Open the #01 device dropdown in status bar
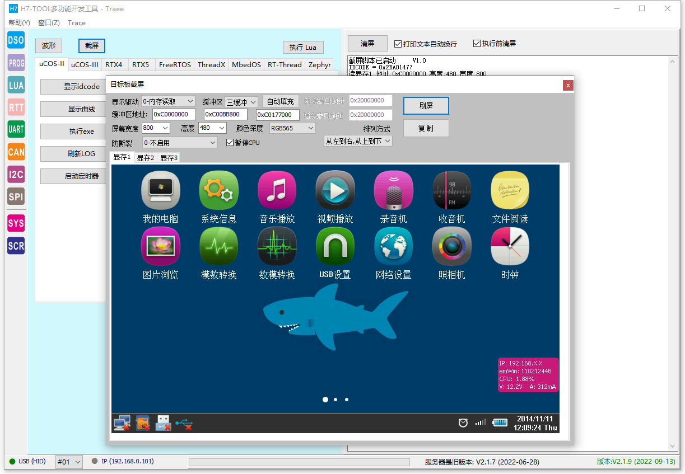Screen dimensions: 685x474 (69, 462)
